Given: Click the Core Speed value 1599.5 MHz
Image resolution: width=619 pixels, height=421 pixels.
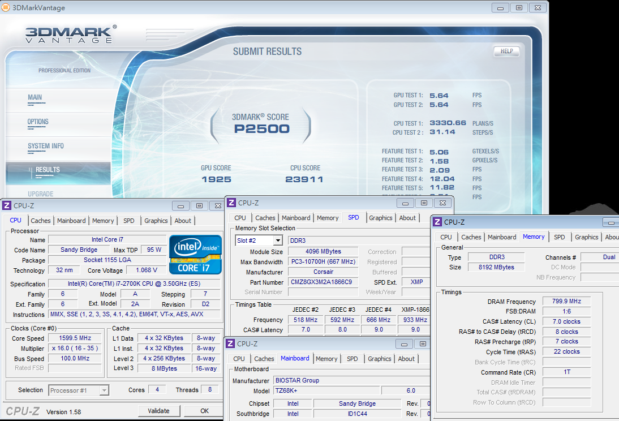Looking at the screenshot, I should tap(75, 338).
